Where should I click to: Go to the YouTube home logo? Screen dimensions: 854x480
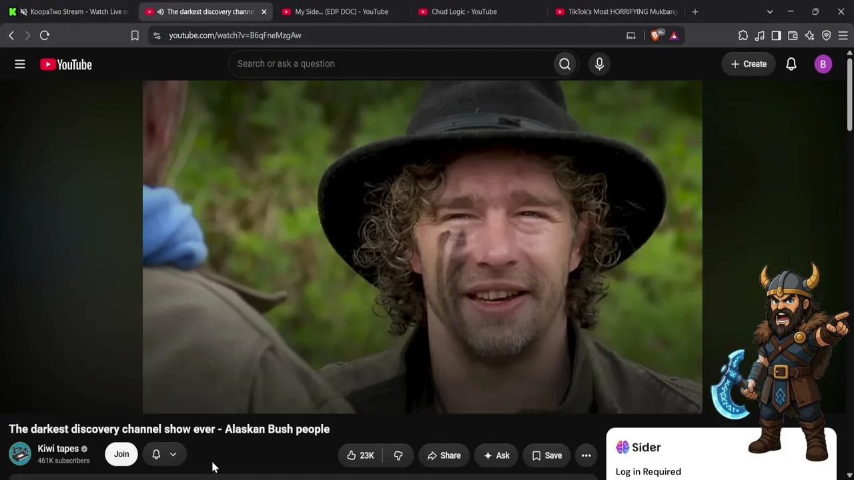tap(66, 64)
